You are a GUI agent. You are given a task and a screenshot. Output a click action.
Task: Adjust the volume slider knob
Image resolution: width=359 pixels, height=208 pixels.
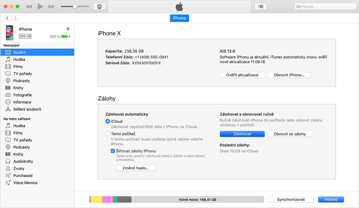[75, 7]
